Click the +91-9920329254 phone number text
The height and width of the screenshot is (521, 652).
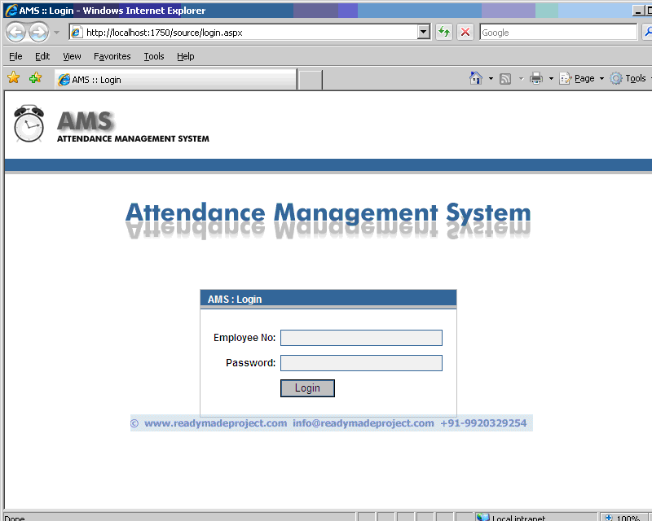pos(483,423)
